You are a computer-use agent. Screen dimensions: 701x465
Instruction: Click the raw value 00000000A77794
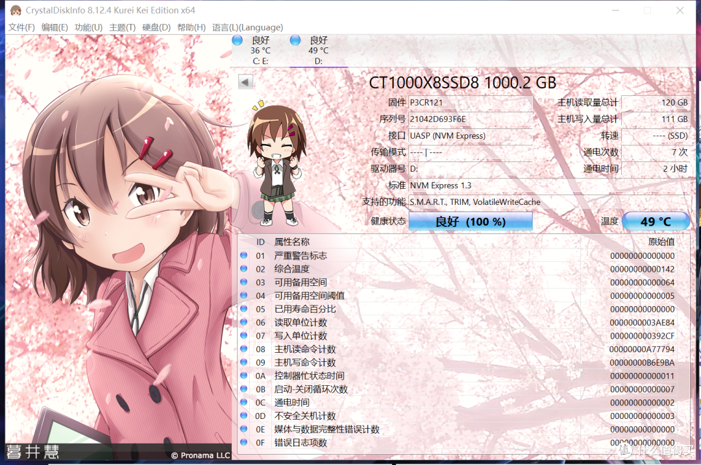(642, 350)
